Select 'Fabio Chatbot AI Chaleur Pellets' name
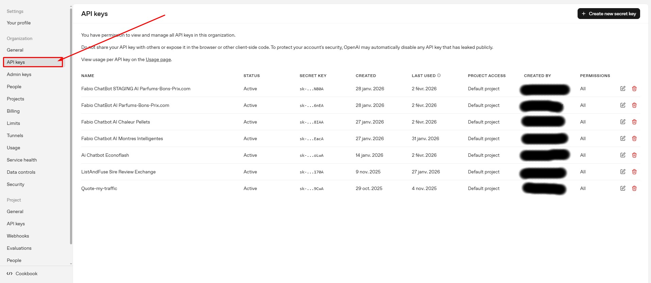 (x=116, y=122)
